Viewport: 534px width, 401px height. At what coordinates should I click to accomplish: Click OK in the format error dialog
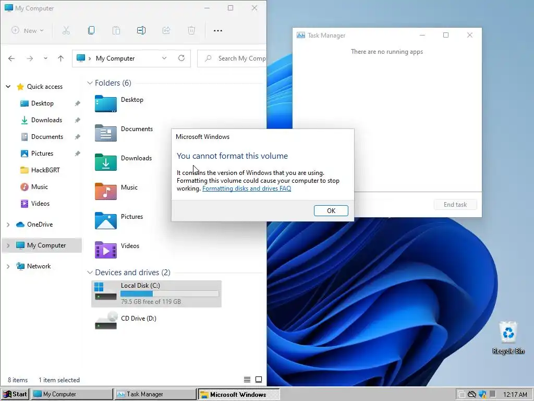point(331,211)
